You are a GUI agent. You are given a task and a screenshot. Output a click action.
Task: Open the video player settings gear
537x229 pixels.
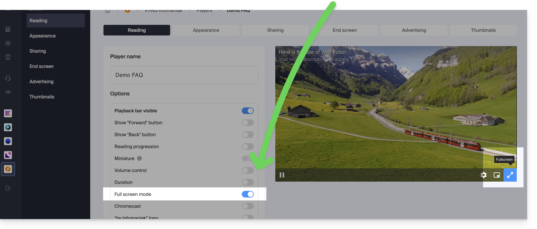coord(484,175)
